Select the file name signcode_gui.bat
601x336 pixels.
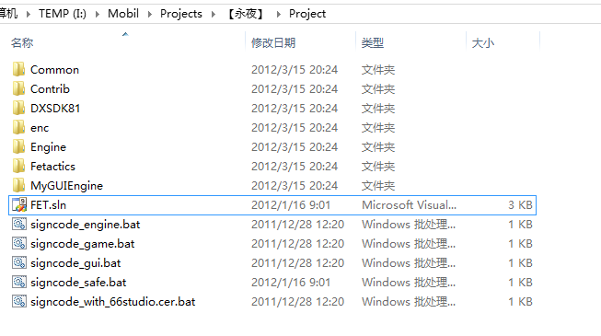point(75,263)
